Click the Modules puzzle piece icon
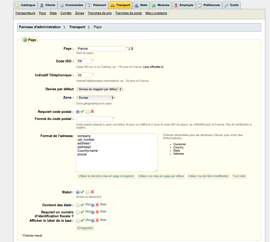The image size is (270, 242). point(154,6)
